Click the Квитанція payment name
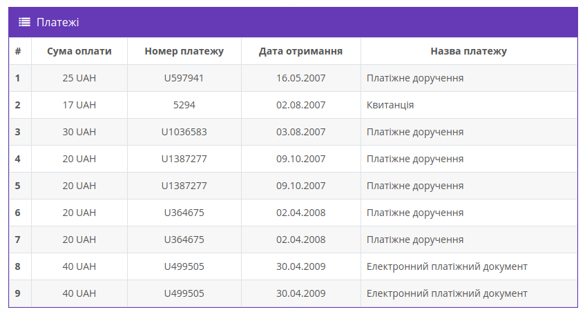 tap(390, 105)
